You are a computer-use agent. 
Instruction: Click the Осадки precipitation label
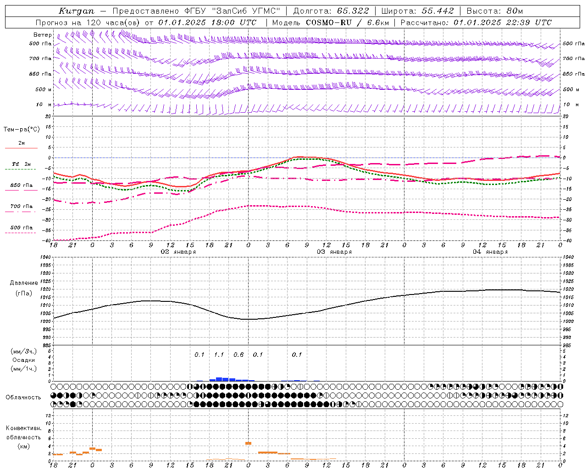click(24, 360)
